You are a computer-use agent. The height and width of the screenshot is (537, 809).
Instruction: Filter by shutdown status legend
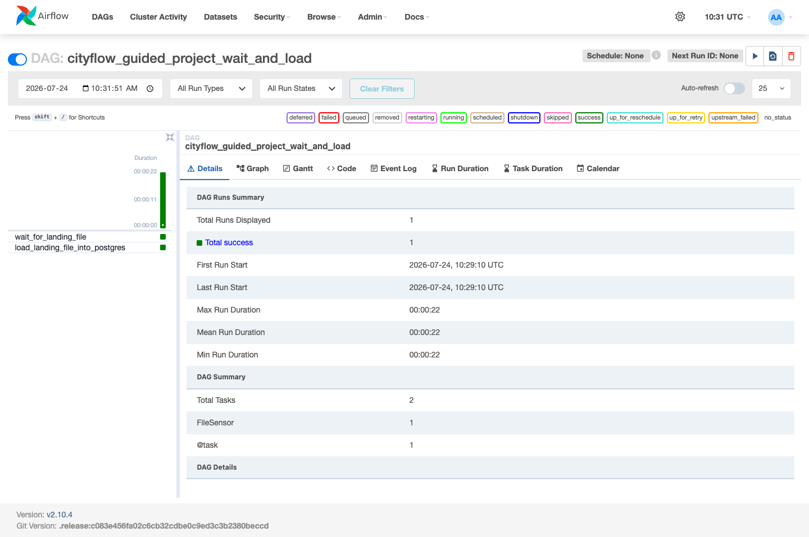(x=524, y=117)
